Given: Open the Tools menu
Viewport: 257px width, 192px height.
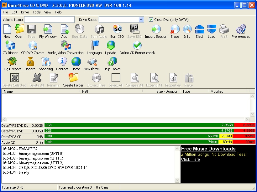Looking at the screenshot, I should [37, 12].
